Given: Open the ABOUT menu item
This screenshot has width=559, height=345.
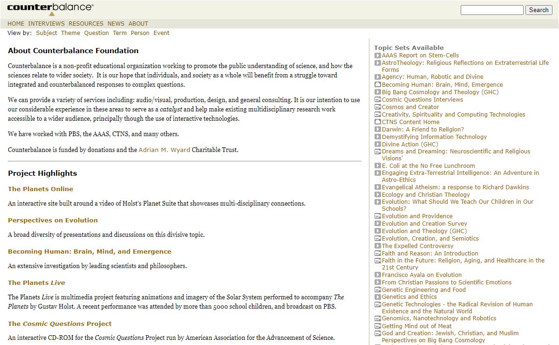Looking at the screenshot, I should [x=138, y=24].
